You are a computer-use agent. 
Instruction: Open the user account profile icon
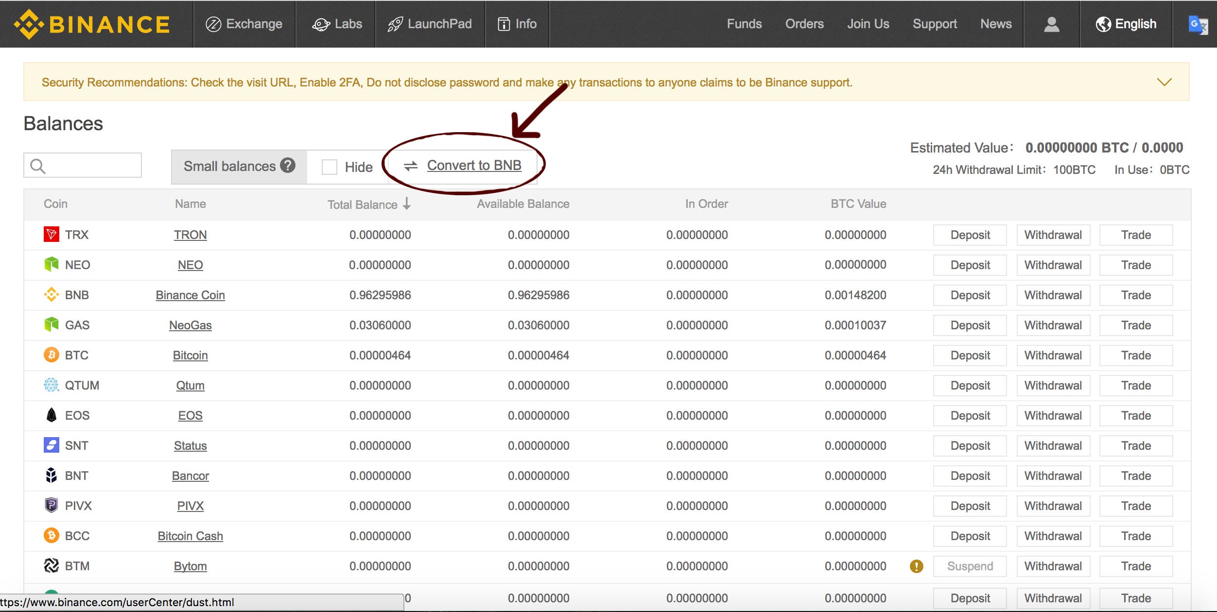[1051, 24]
